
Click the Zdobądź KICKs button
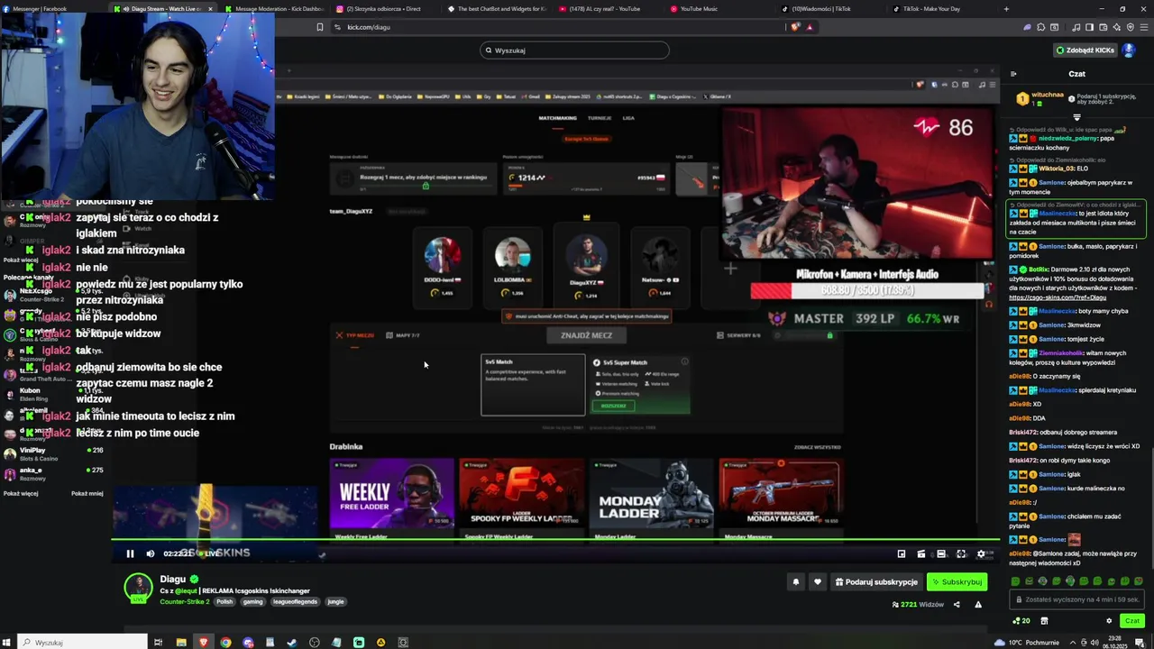pyautogui.click(x=1085, y=50)
